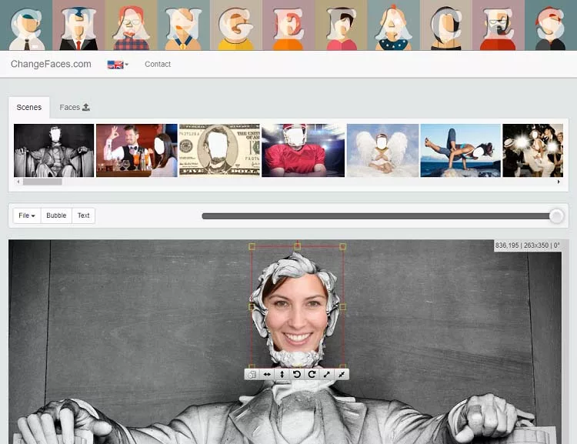
Task: Switch to the Faces tab
Action: (x=75, y=107)
